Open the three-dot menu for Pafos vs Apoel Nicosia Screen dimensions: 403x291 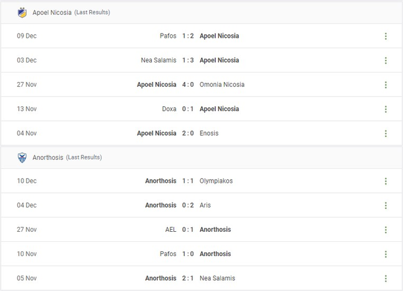point(386,36)
